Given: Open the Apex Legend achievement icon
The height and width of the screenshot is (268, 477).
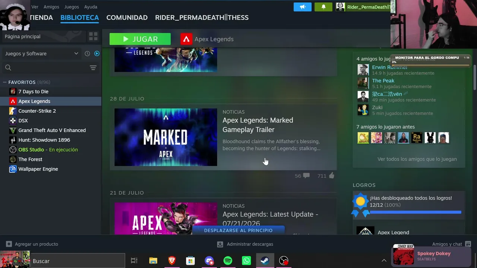Looking at the screenshot, I should (365, 231).
